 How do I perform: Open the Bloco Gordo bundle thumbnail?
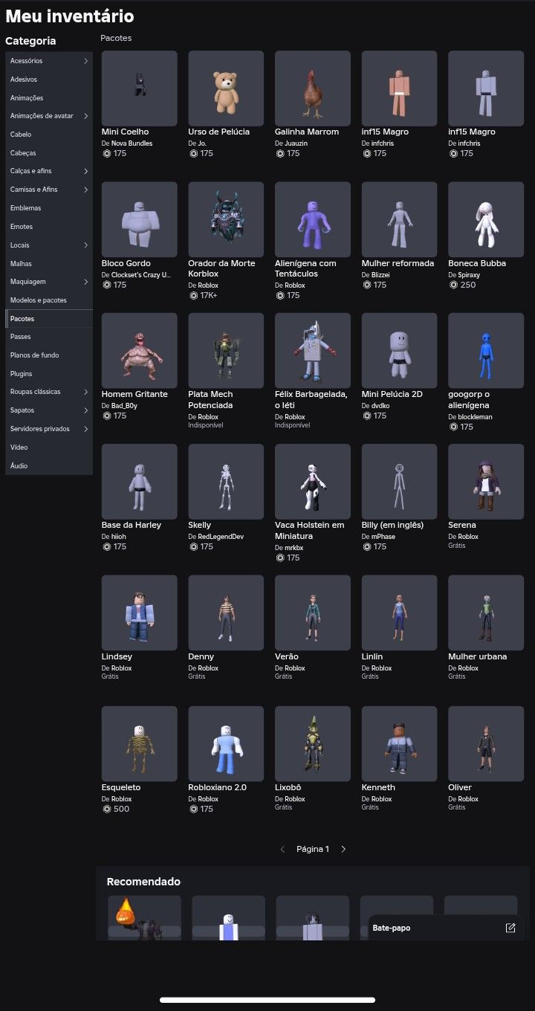pos(140,220)
